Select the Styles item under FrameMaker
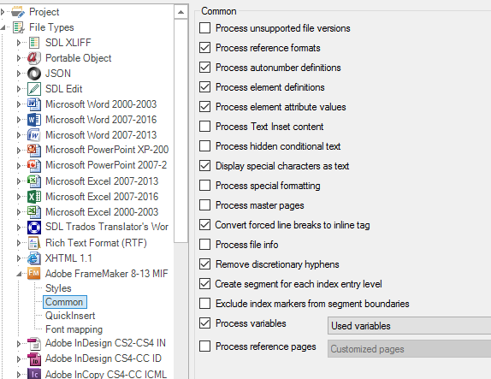The image size is (491, 379). click(58, 288)
